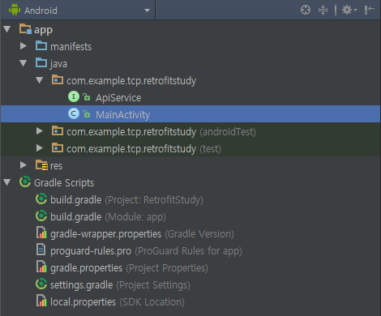Viewport: 381px width, 316px height.
Task: Open the gear settings menu
Action: coord(349,11)
